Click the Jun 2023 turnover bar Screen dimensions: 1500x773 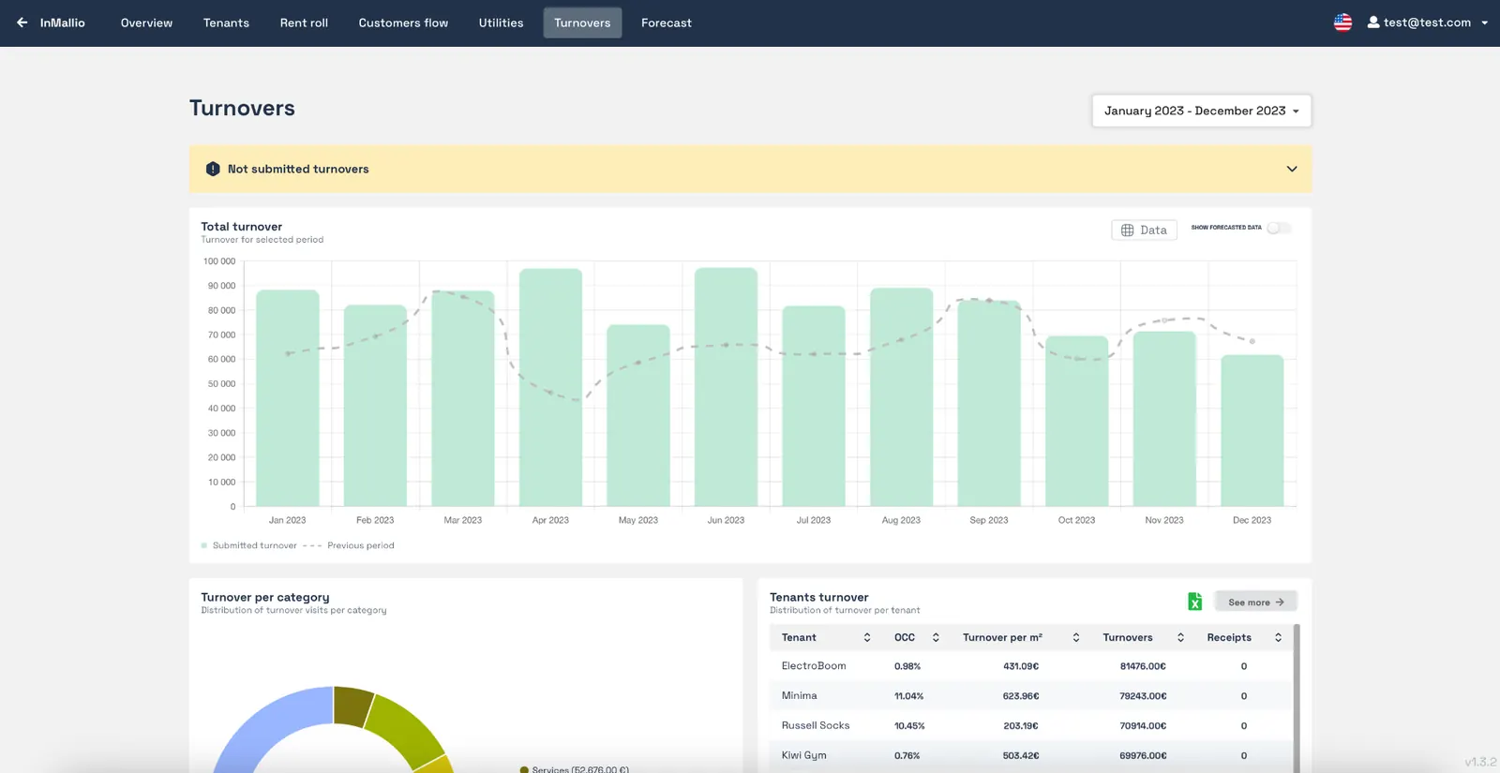pos(726,387)
